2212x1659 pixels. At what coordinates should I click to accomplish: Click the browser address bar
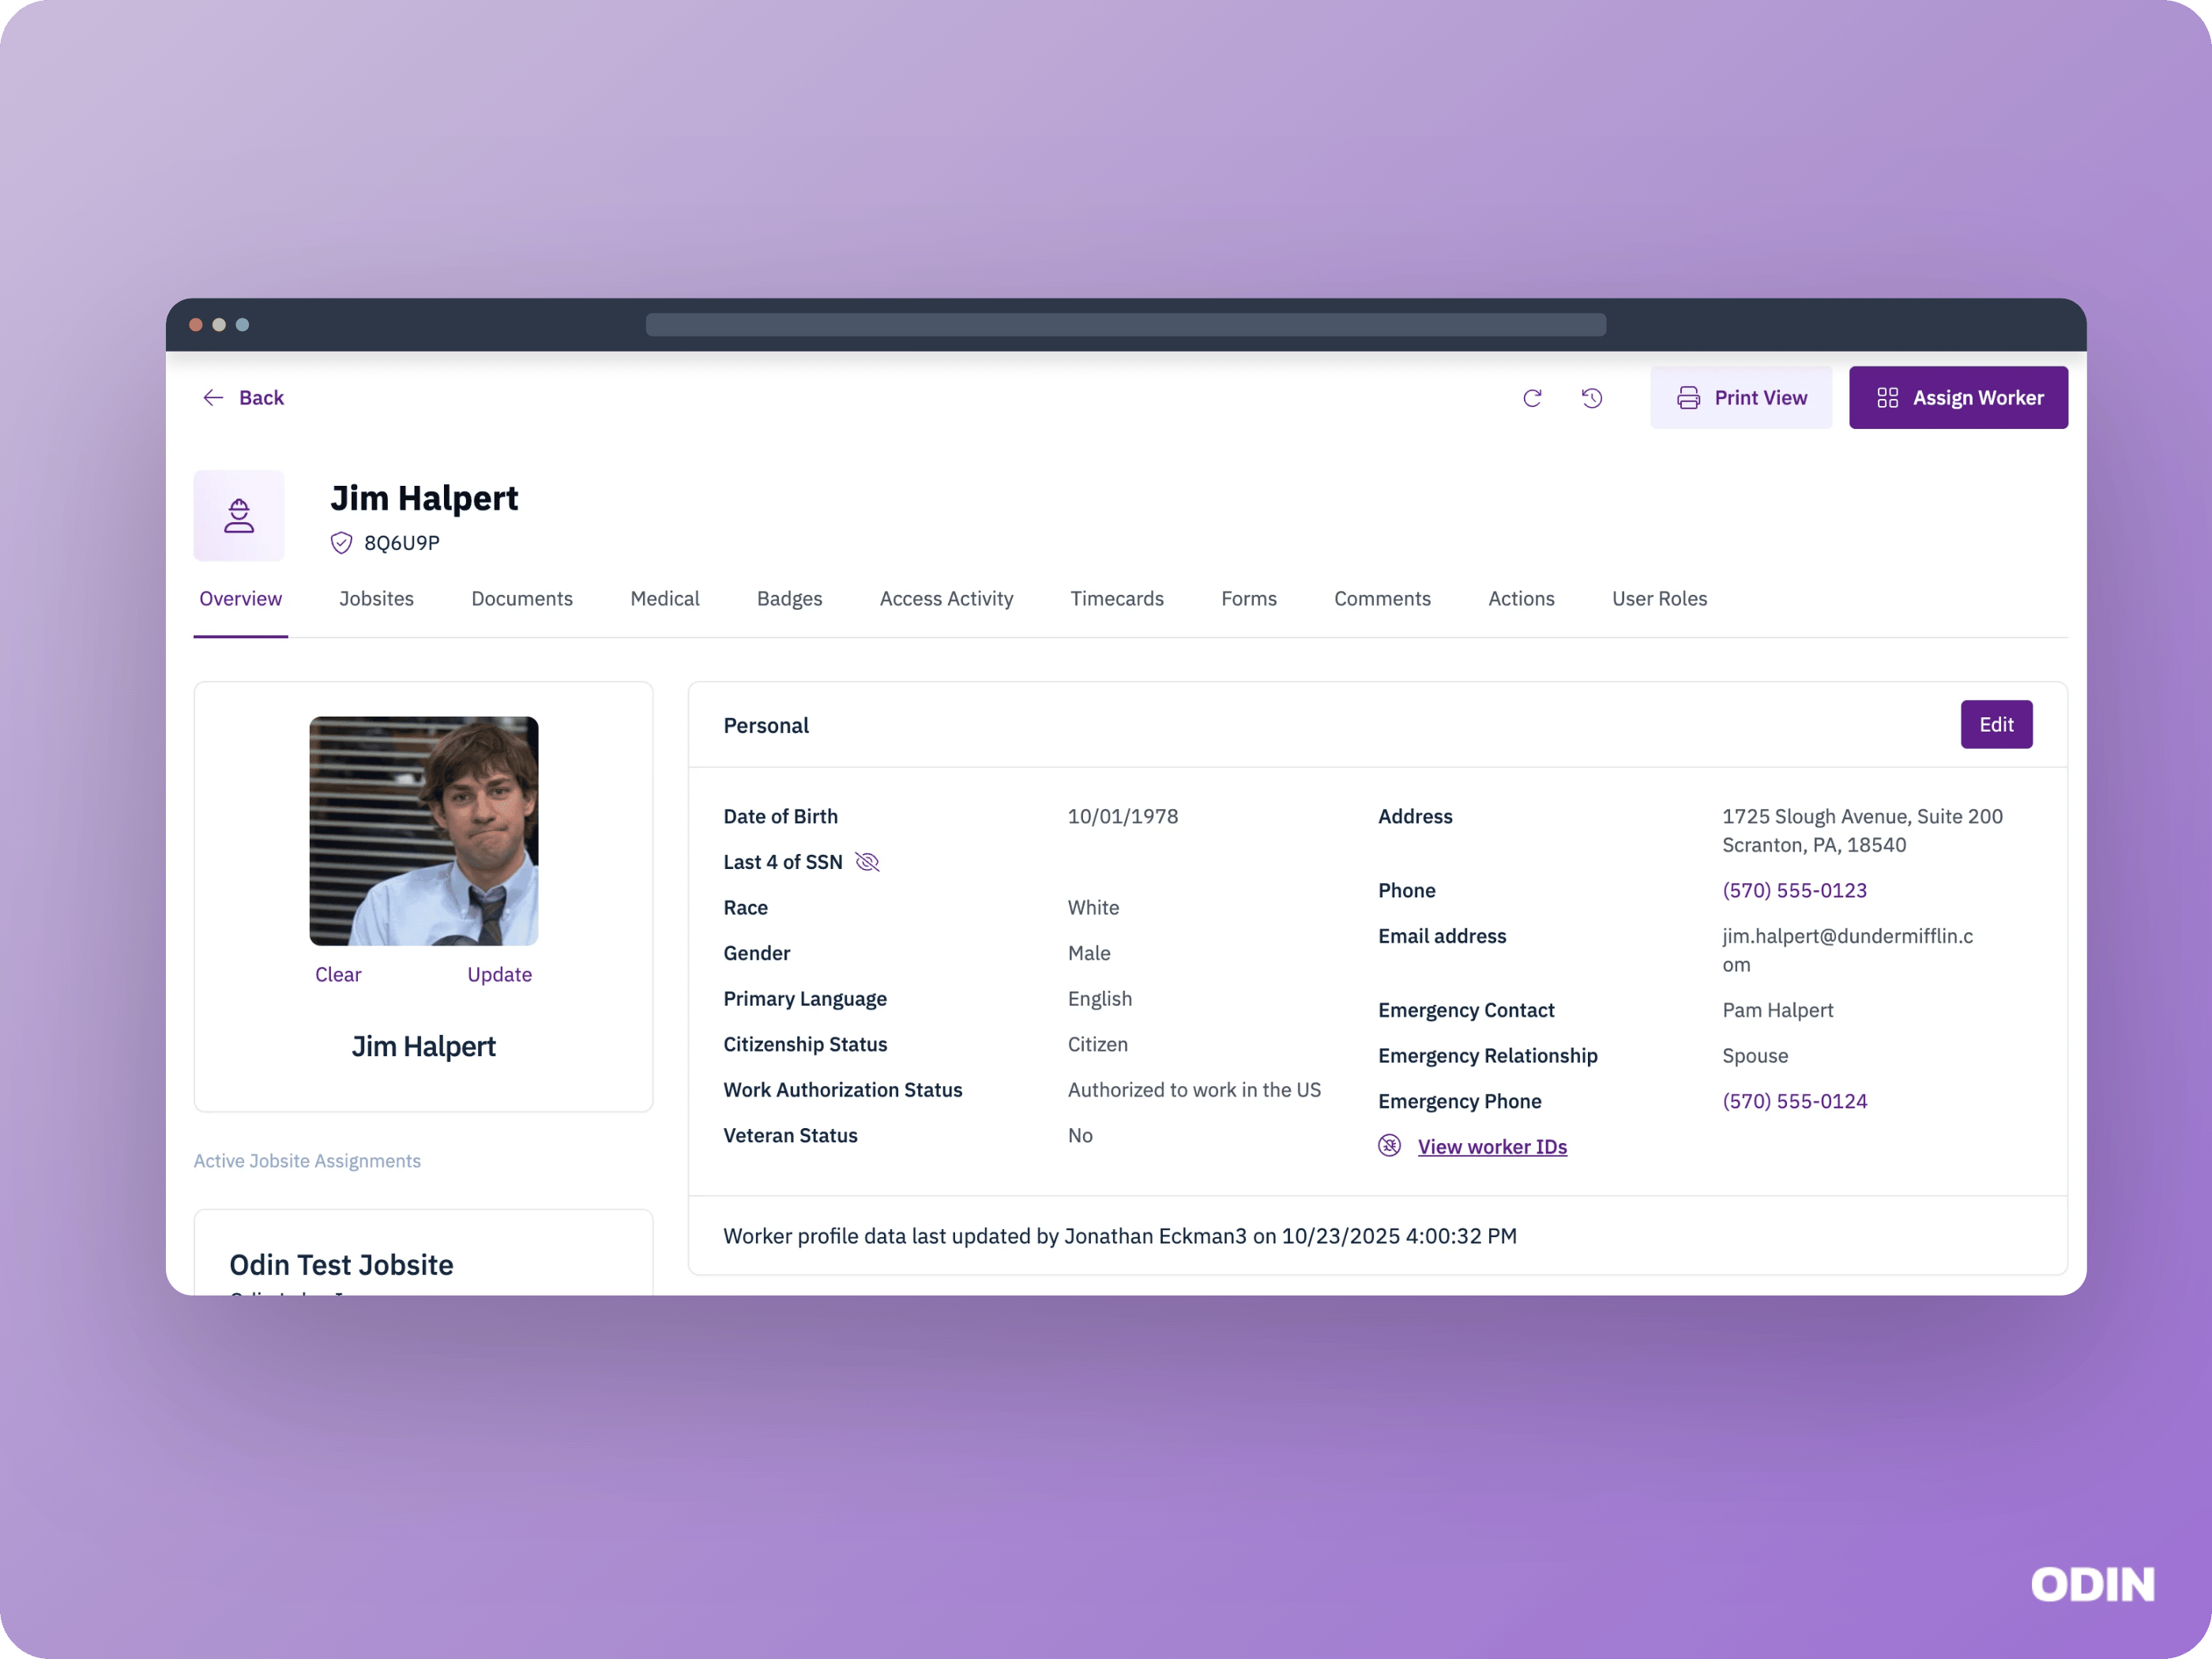click(1126, 325)
